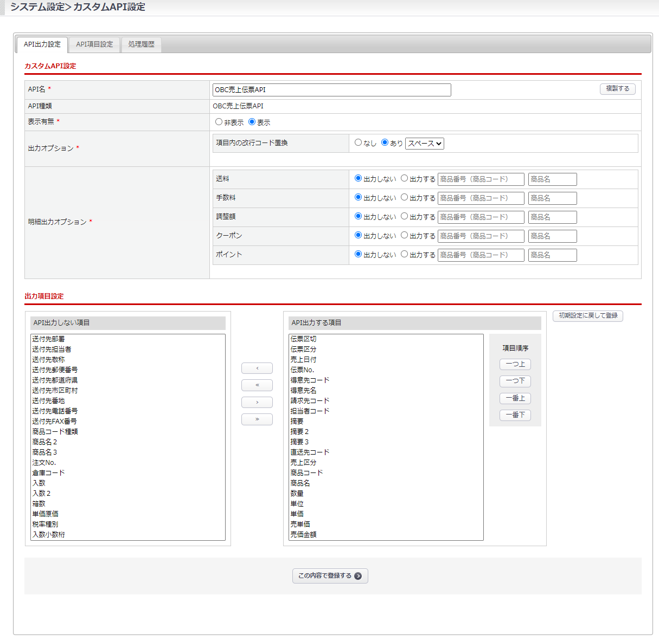Open the 処理履歴 tab
This screenshot has width=659, height=641.
[141, 44]
